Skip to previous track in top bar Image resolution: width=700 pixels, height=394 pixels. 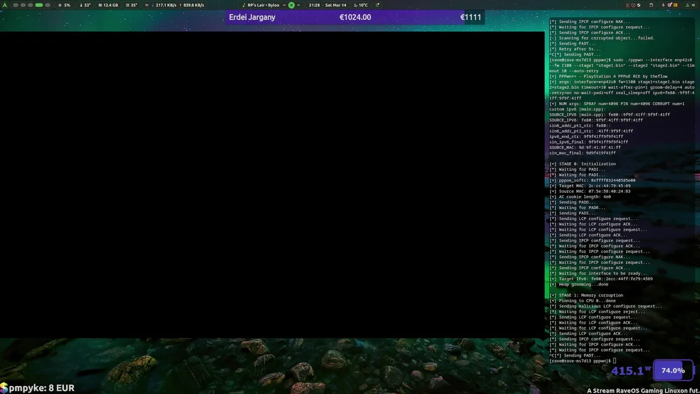pos(284,5)
